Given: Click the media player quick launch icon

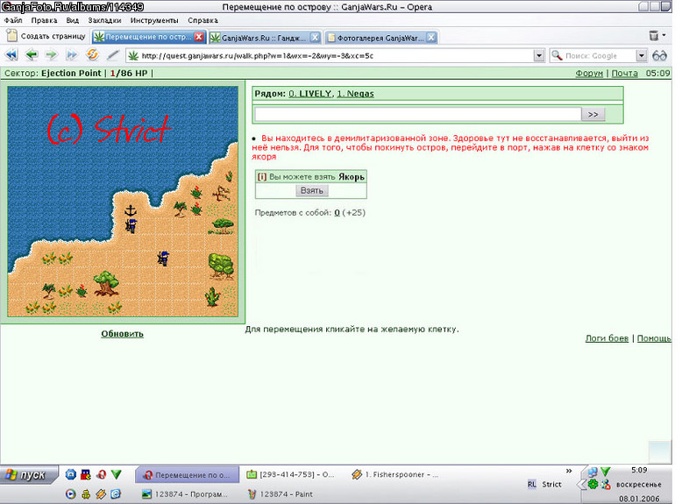Looking at the screenshot, I should click(71, 494).
